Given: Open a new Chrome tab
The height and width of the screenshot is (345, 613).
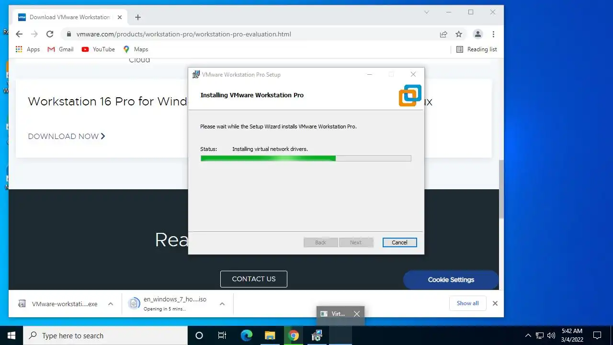Looking at the screenshot, I should point(138,17).
